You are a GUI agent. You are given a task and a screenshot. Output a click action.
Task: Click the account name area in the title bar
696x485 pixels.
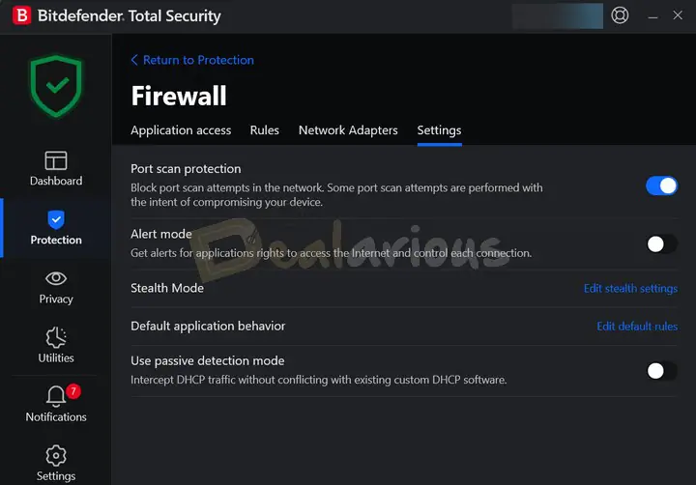tap(557, 15)
